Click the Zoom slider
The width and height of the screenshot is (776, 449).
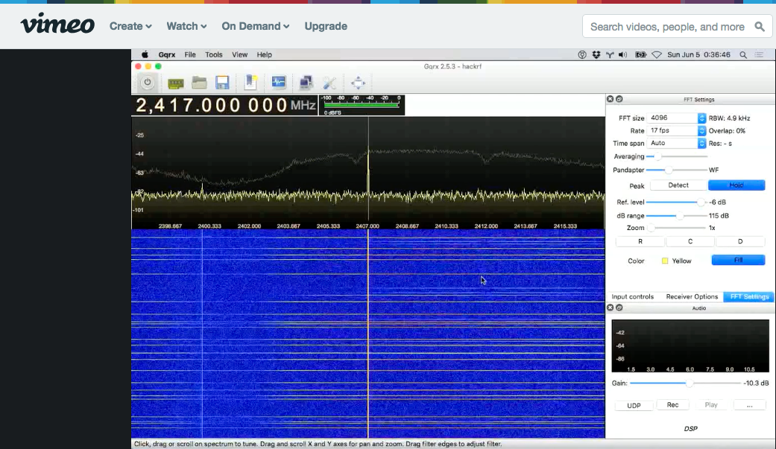(677, 228)
